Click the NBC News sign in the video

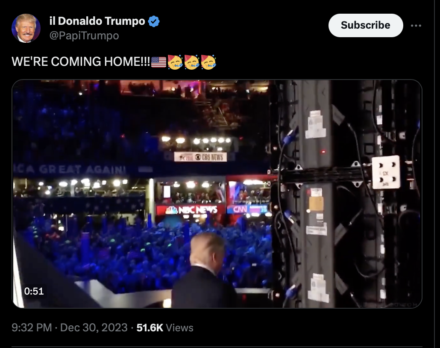[x=191, y=210]
